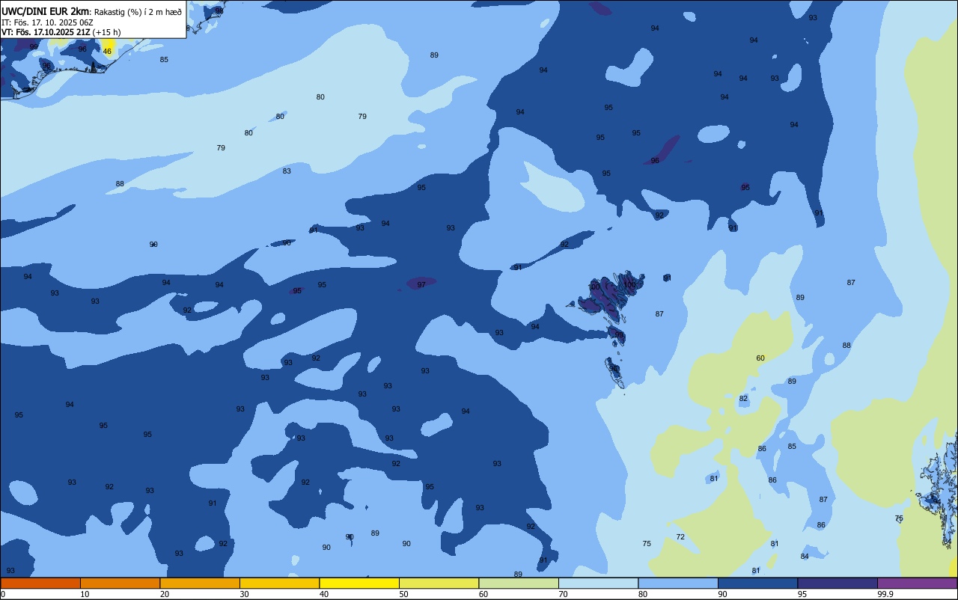Pick the 95–99.9 navy legend swatch

tap(838, 583)
